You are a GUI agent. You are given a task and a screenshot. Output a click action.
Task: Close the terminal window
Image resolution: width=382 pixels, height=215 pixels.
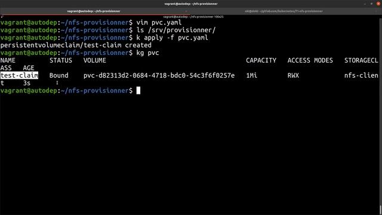(378, 4)
